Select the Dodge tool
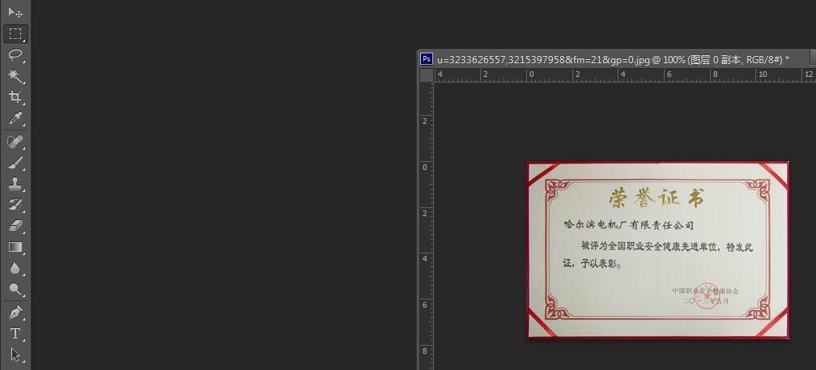Image resolution: width=816 pixels, height=370 pixels. tap(15, 289)
